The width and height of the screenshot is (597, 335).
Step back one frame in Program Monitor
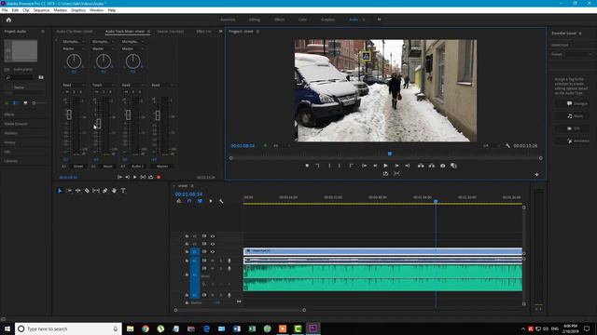point(375,166)
